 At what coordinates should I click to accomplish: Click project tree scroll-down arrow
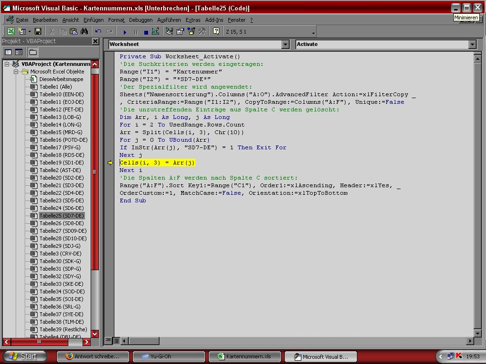[95, 334]
